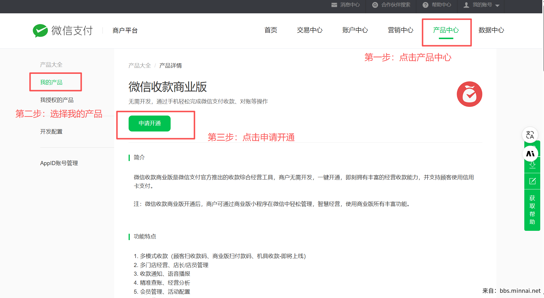Open 开发配置 in the sidebar
Image resolution: width=544 pixels, height=298 pixels.
pyautogui.click(x=51, y=131)
